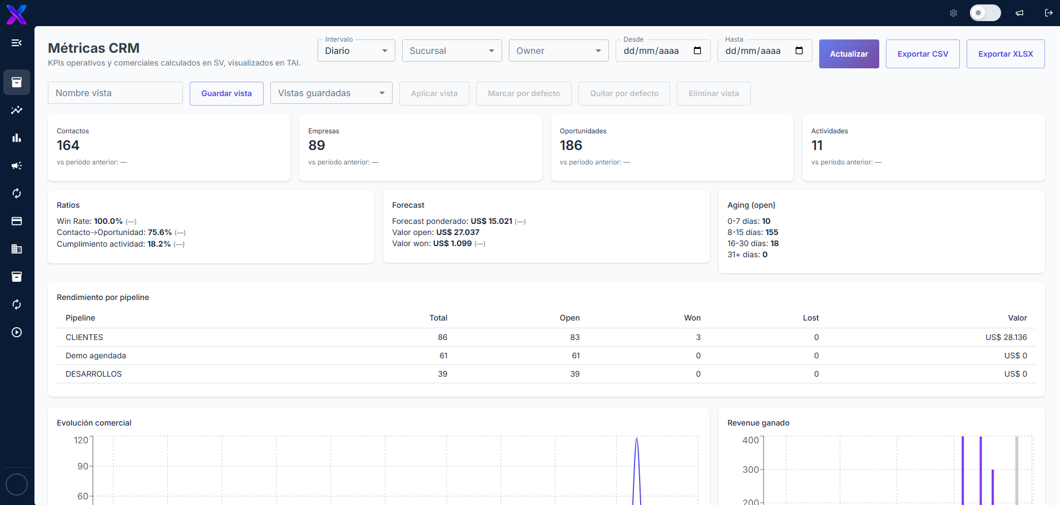Click the Evolución comercial chart title

point(94,423)
